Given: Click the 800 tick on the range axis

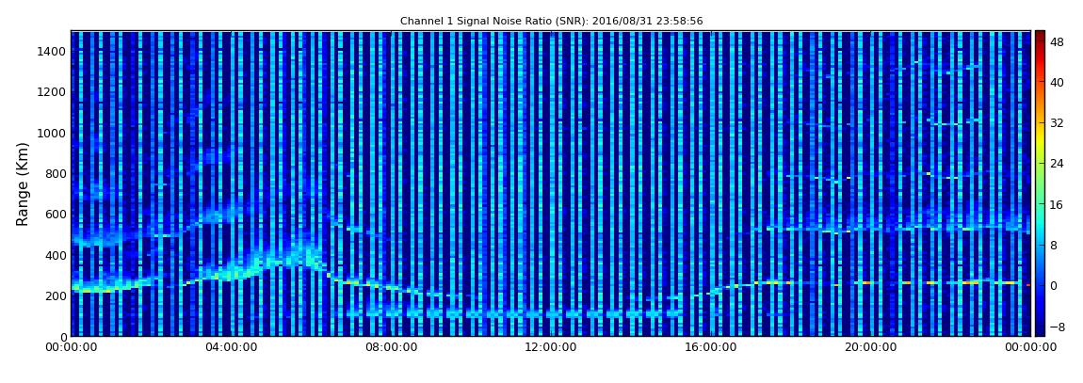Looking at the screenshot, I should 55,173.
